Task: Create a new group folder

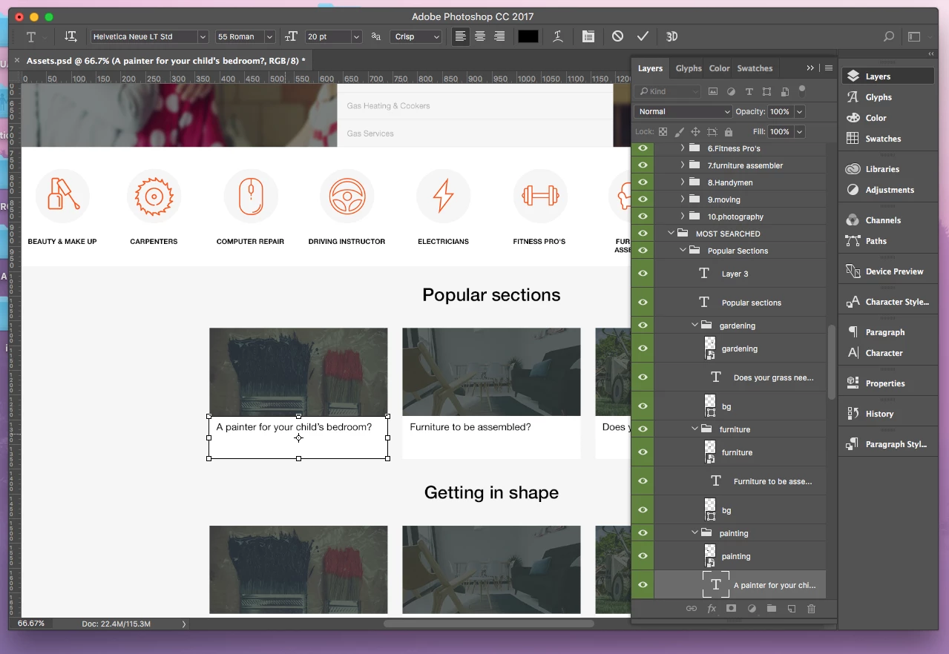Action: (772, 609)
